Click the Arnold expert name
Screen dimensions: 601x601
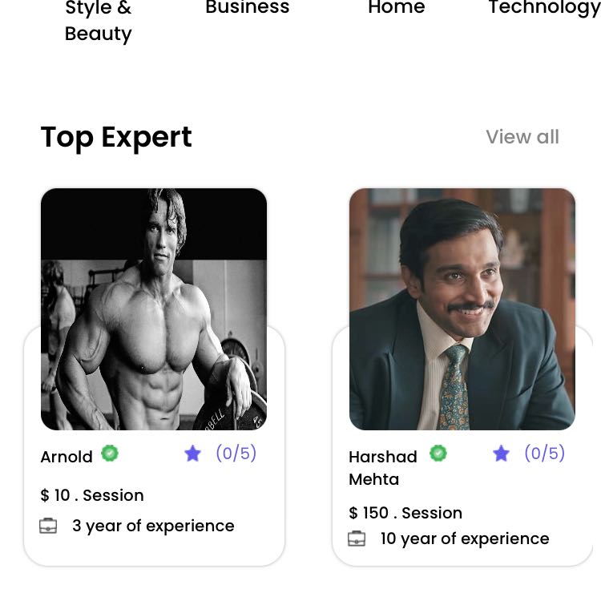click(x=67, y=457)
